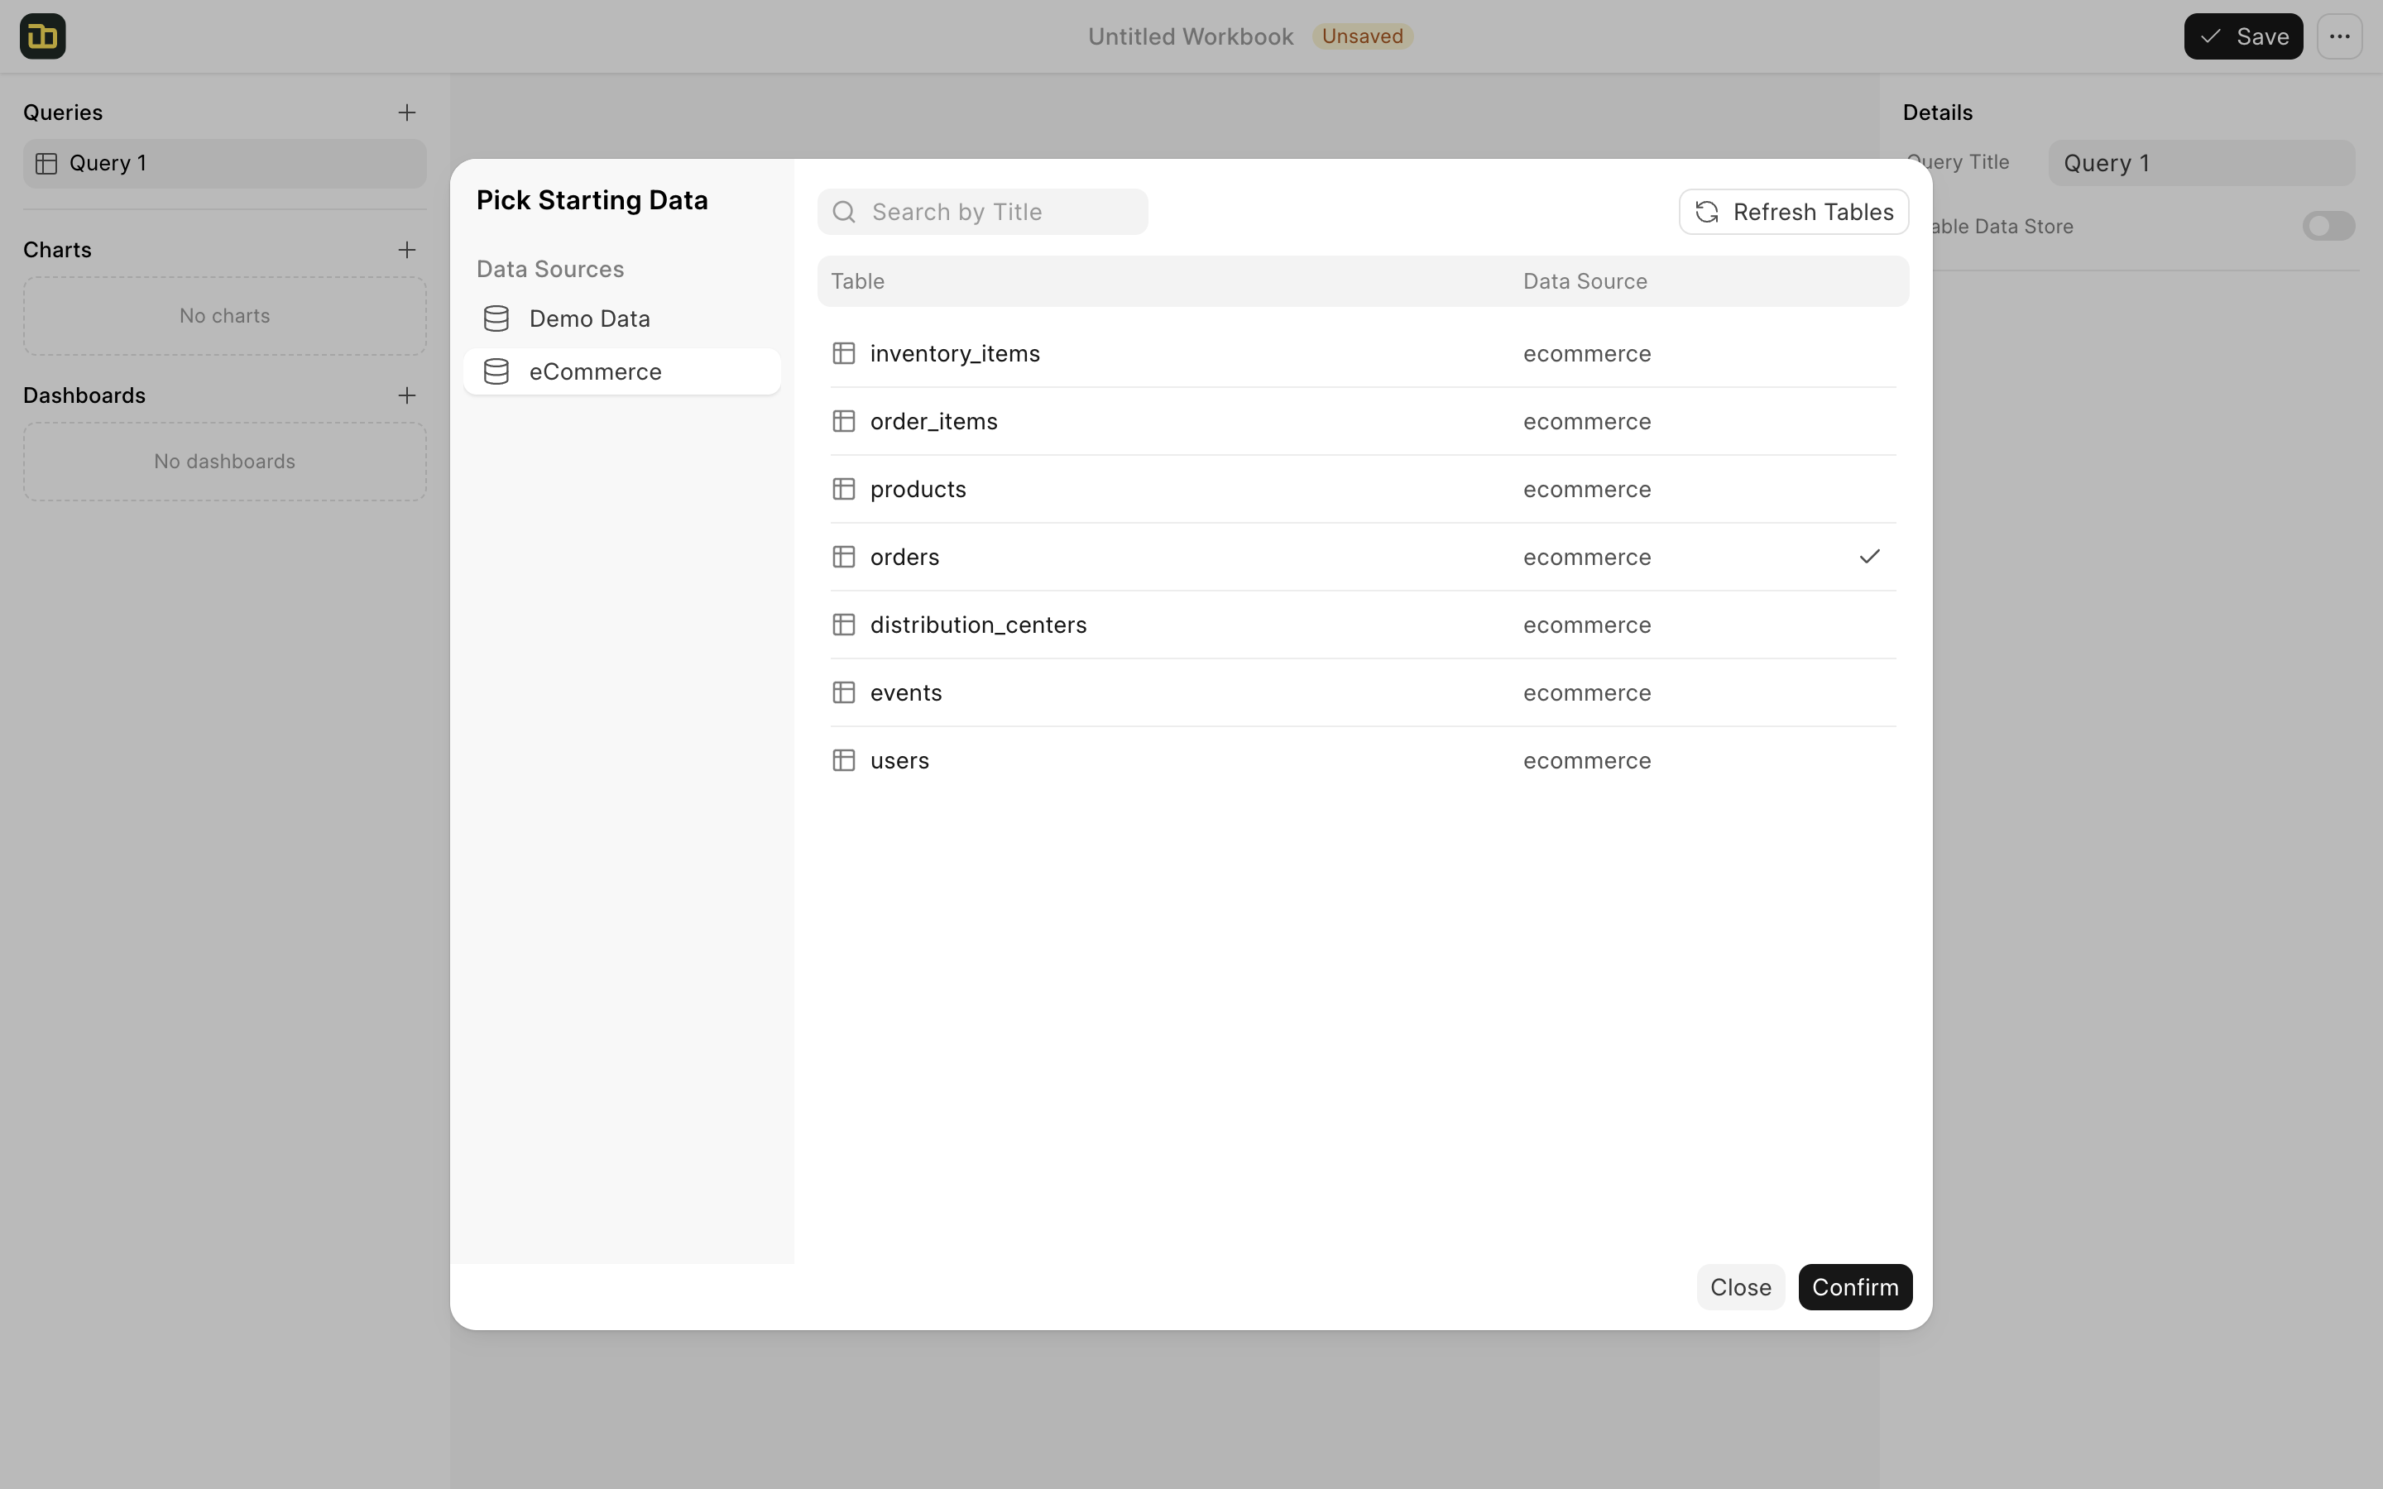Click the Table column header
The image size is (2383, 1489).
click(x=858, y=281)
